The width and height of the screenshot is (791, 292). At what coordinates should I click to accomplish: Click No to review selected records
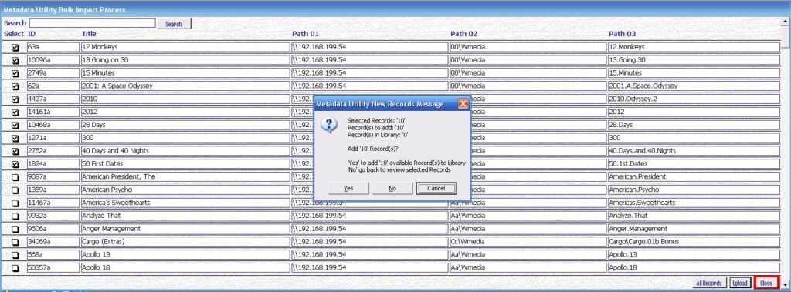pos(392,188)
